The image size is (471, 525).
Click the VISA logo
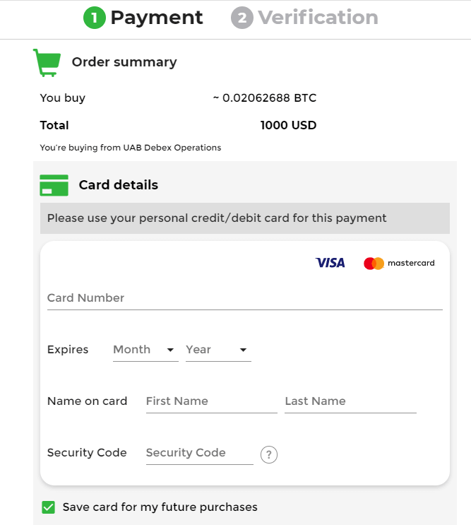(330, 263)
